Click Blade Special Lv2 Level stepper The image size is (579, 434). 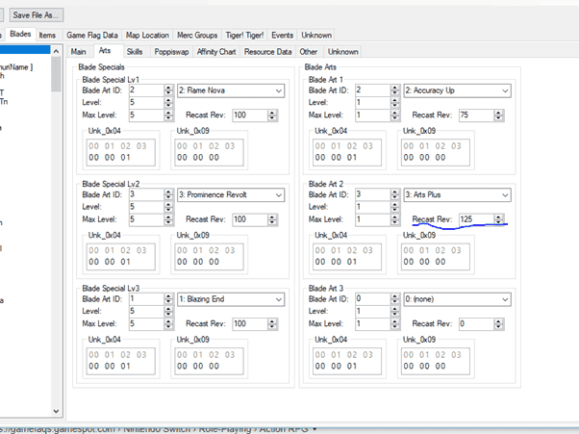point(168,207)
